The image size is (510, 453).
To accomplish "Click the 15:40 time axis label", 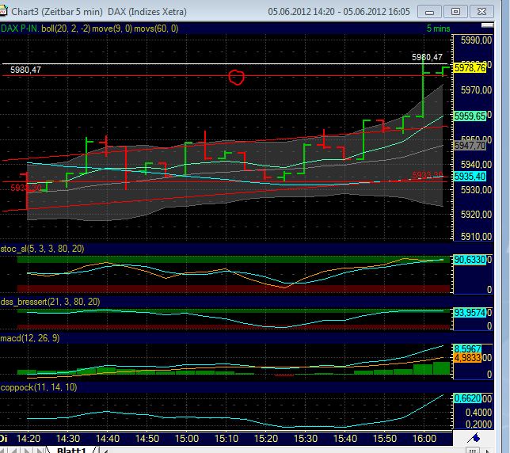I will 345,439.
